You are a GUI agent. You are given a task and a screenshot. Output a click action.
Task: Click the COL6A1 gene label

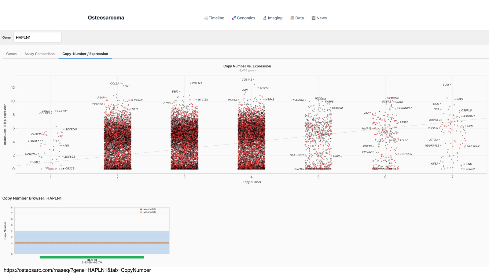pyautogui.click(x=62, y=111)
